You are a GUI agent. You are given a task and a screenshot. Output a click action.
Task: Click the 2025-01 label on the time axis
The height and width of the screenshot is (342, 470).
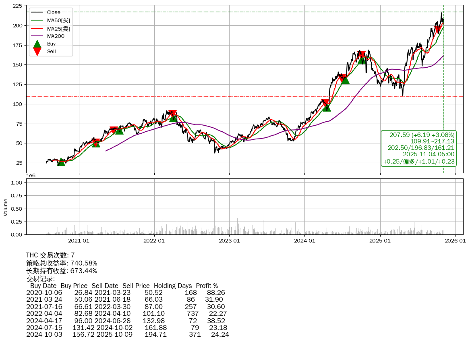[380, 241]
